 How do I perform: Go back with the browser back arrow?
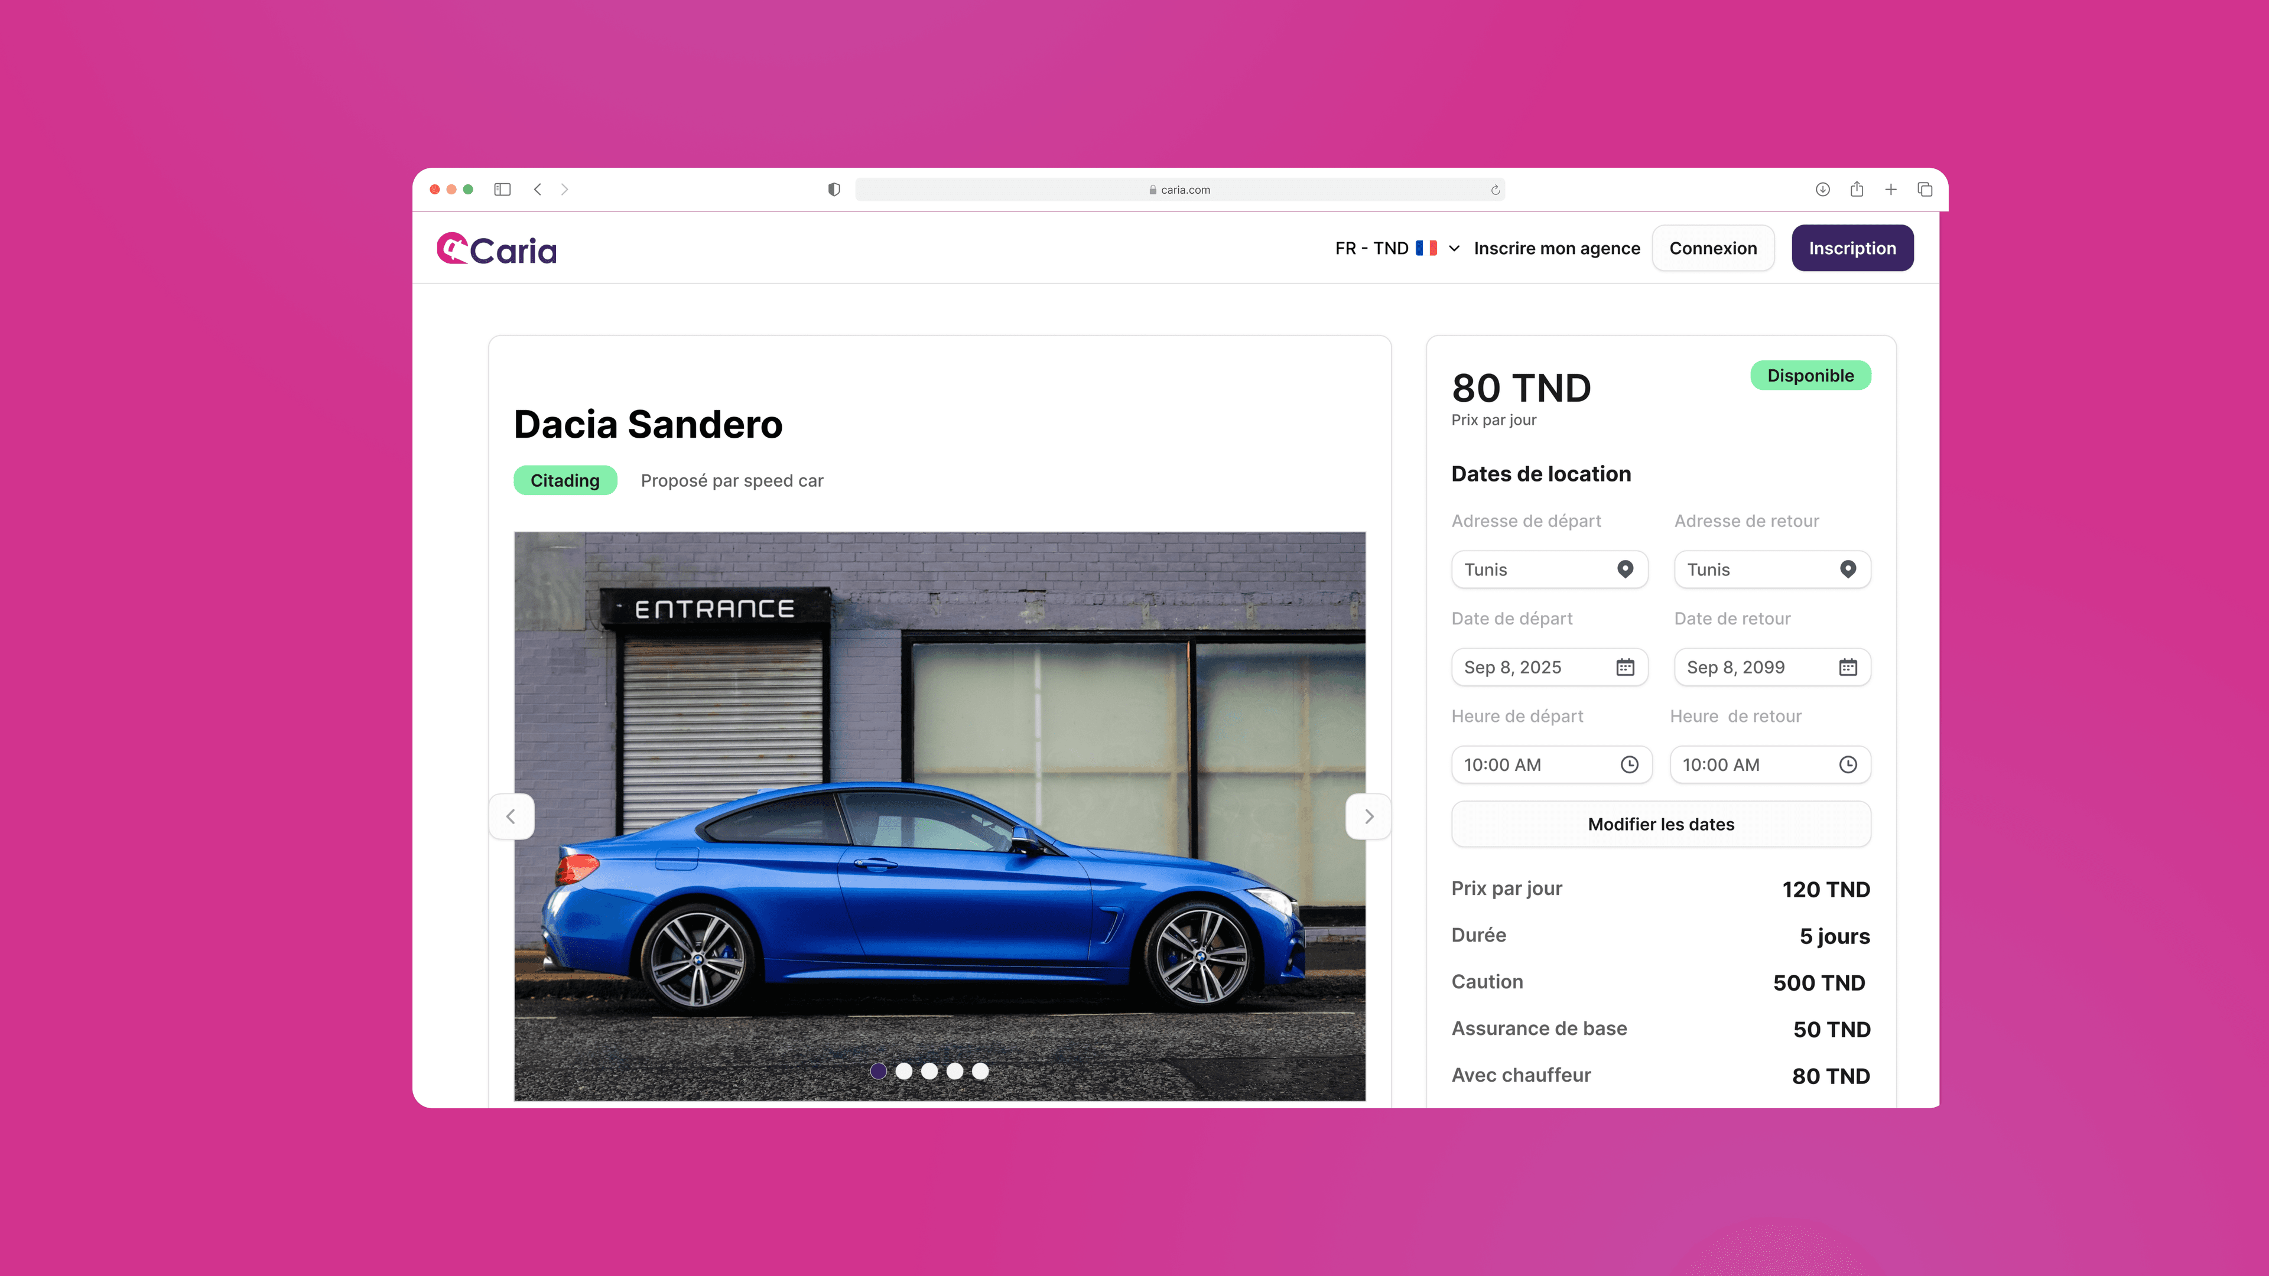pos(537,189)
